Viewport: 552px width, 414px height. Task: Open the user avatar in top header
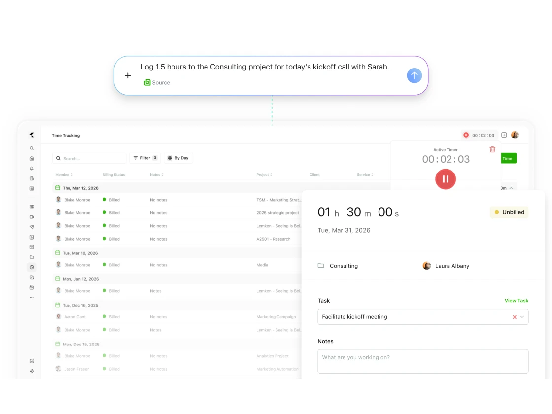pyautogui.click(x=515, y=135)
